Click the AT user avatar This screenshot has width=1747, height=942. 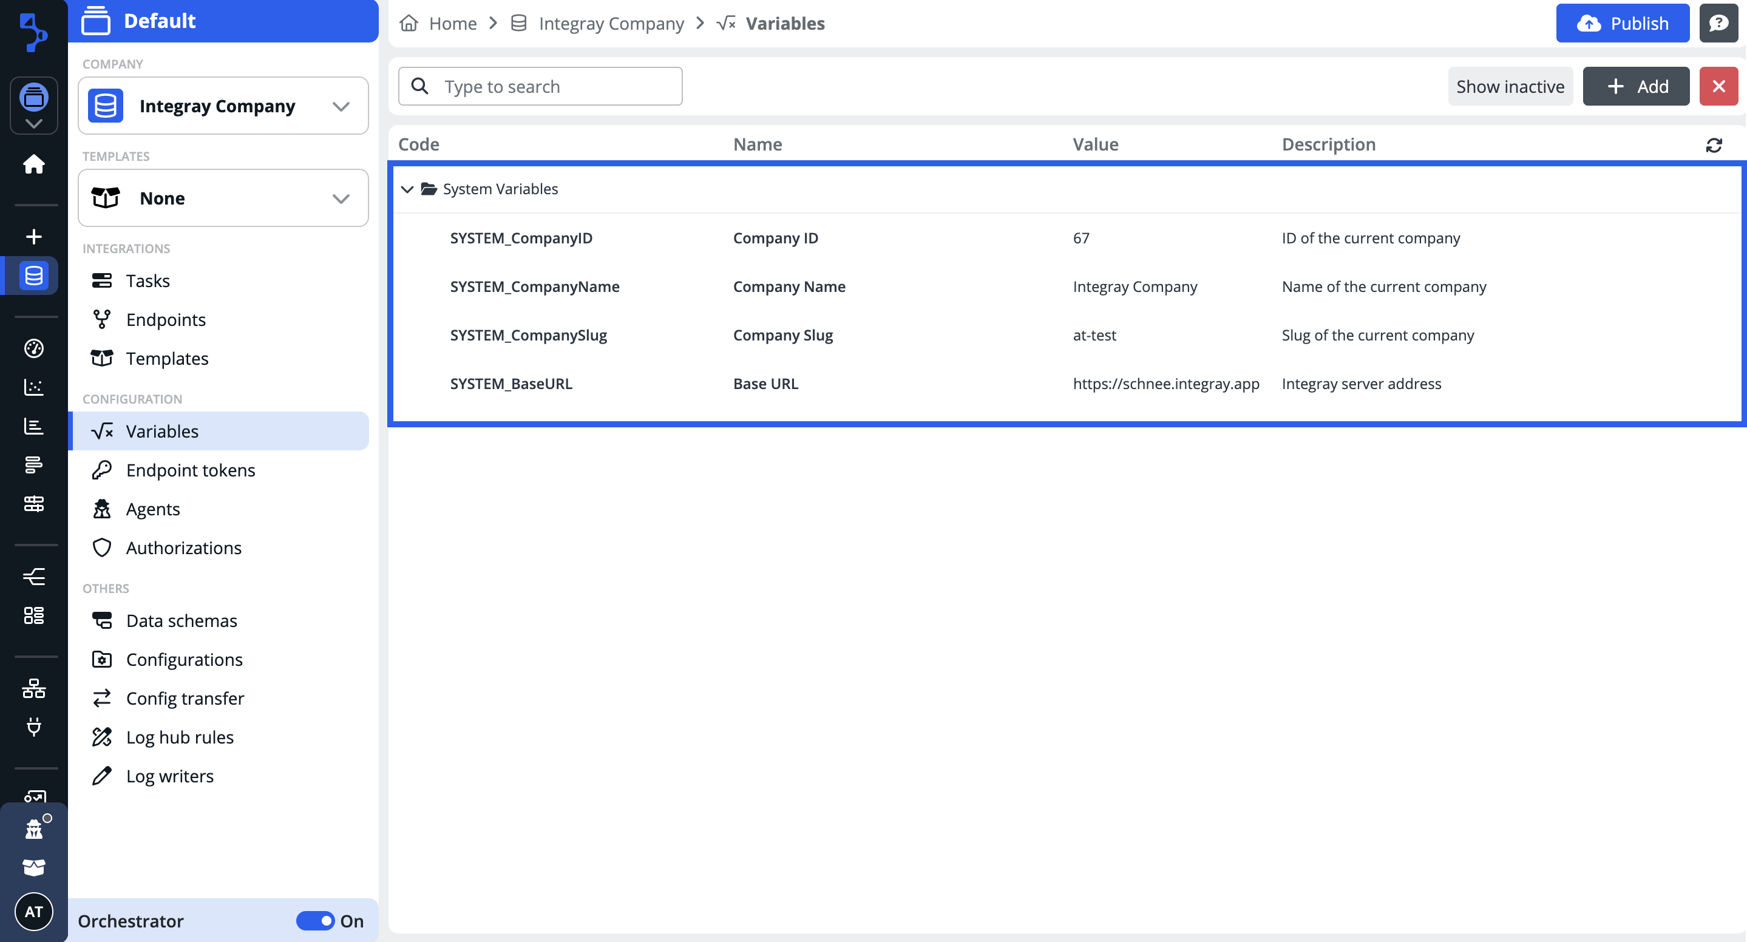(x=33, y=911)
